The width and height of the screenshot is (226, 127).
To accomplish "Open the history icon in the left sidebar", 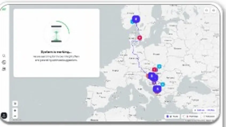I will coord(4,62).
